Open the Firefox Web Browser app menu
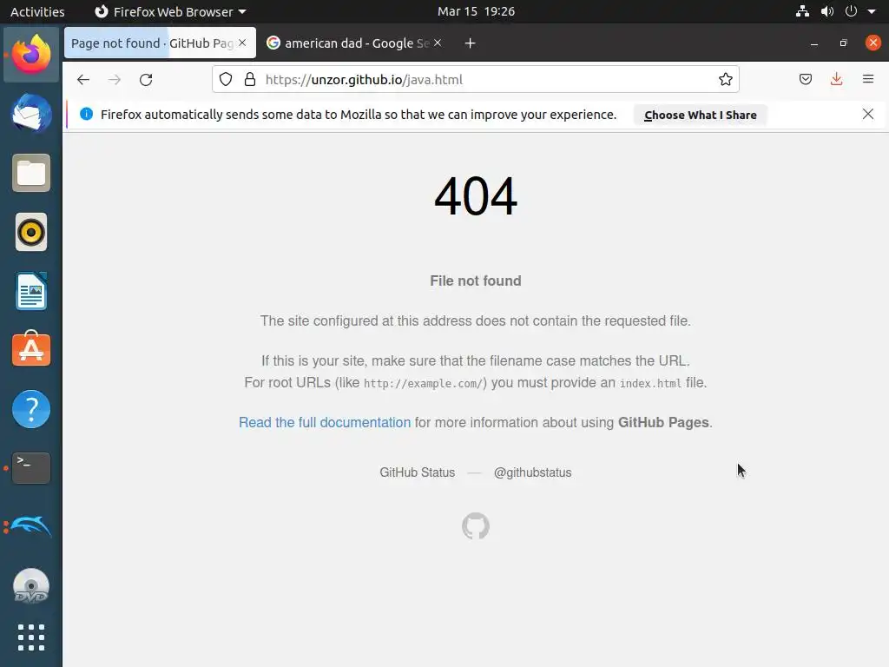Viewport: 889px width, 667px height. [170, 11]
